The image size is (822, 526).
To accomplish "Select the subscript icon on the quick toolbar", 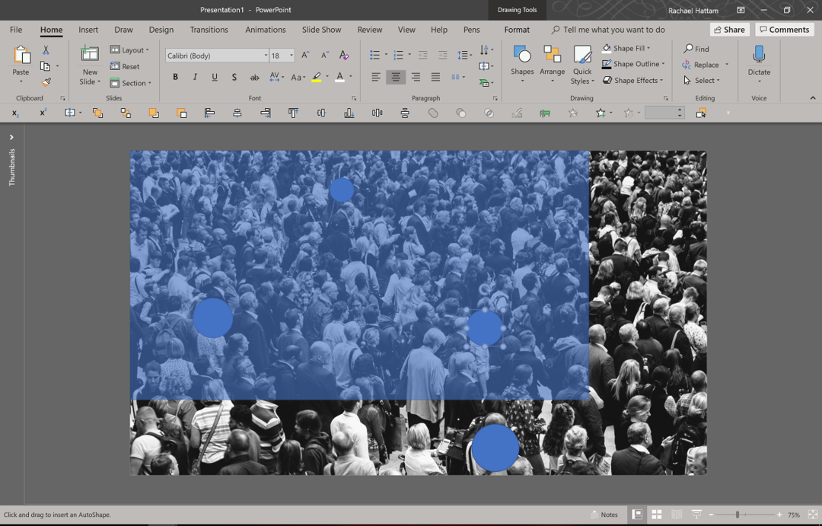I will click(x=15, y=113).
